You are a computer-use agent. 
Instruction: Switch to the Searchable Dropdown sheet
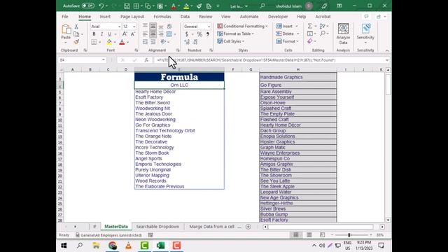pyautogui.click(x=157, y=227)
